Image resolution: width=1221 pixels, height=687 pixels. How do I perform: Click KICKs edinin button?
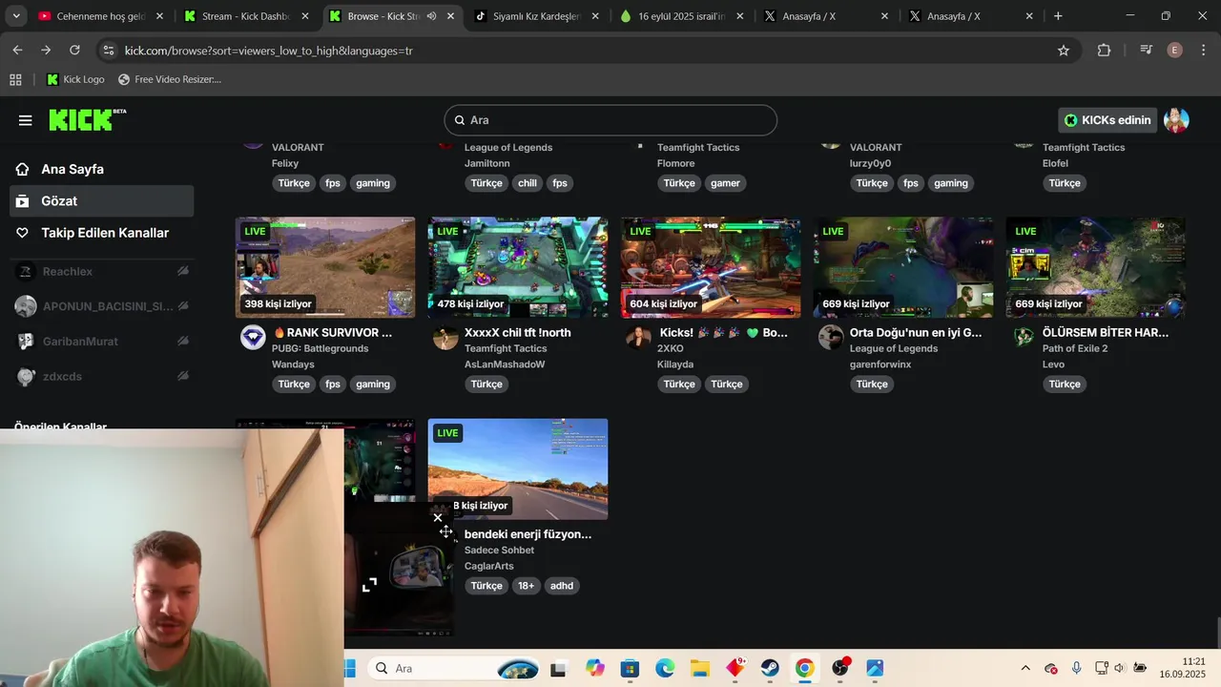coord(1107,120)
